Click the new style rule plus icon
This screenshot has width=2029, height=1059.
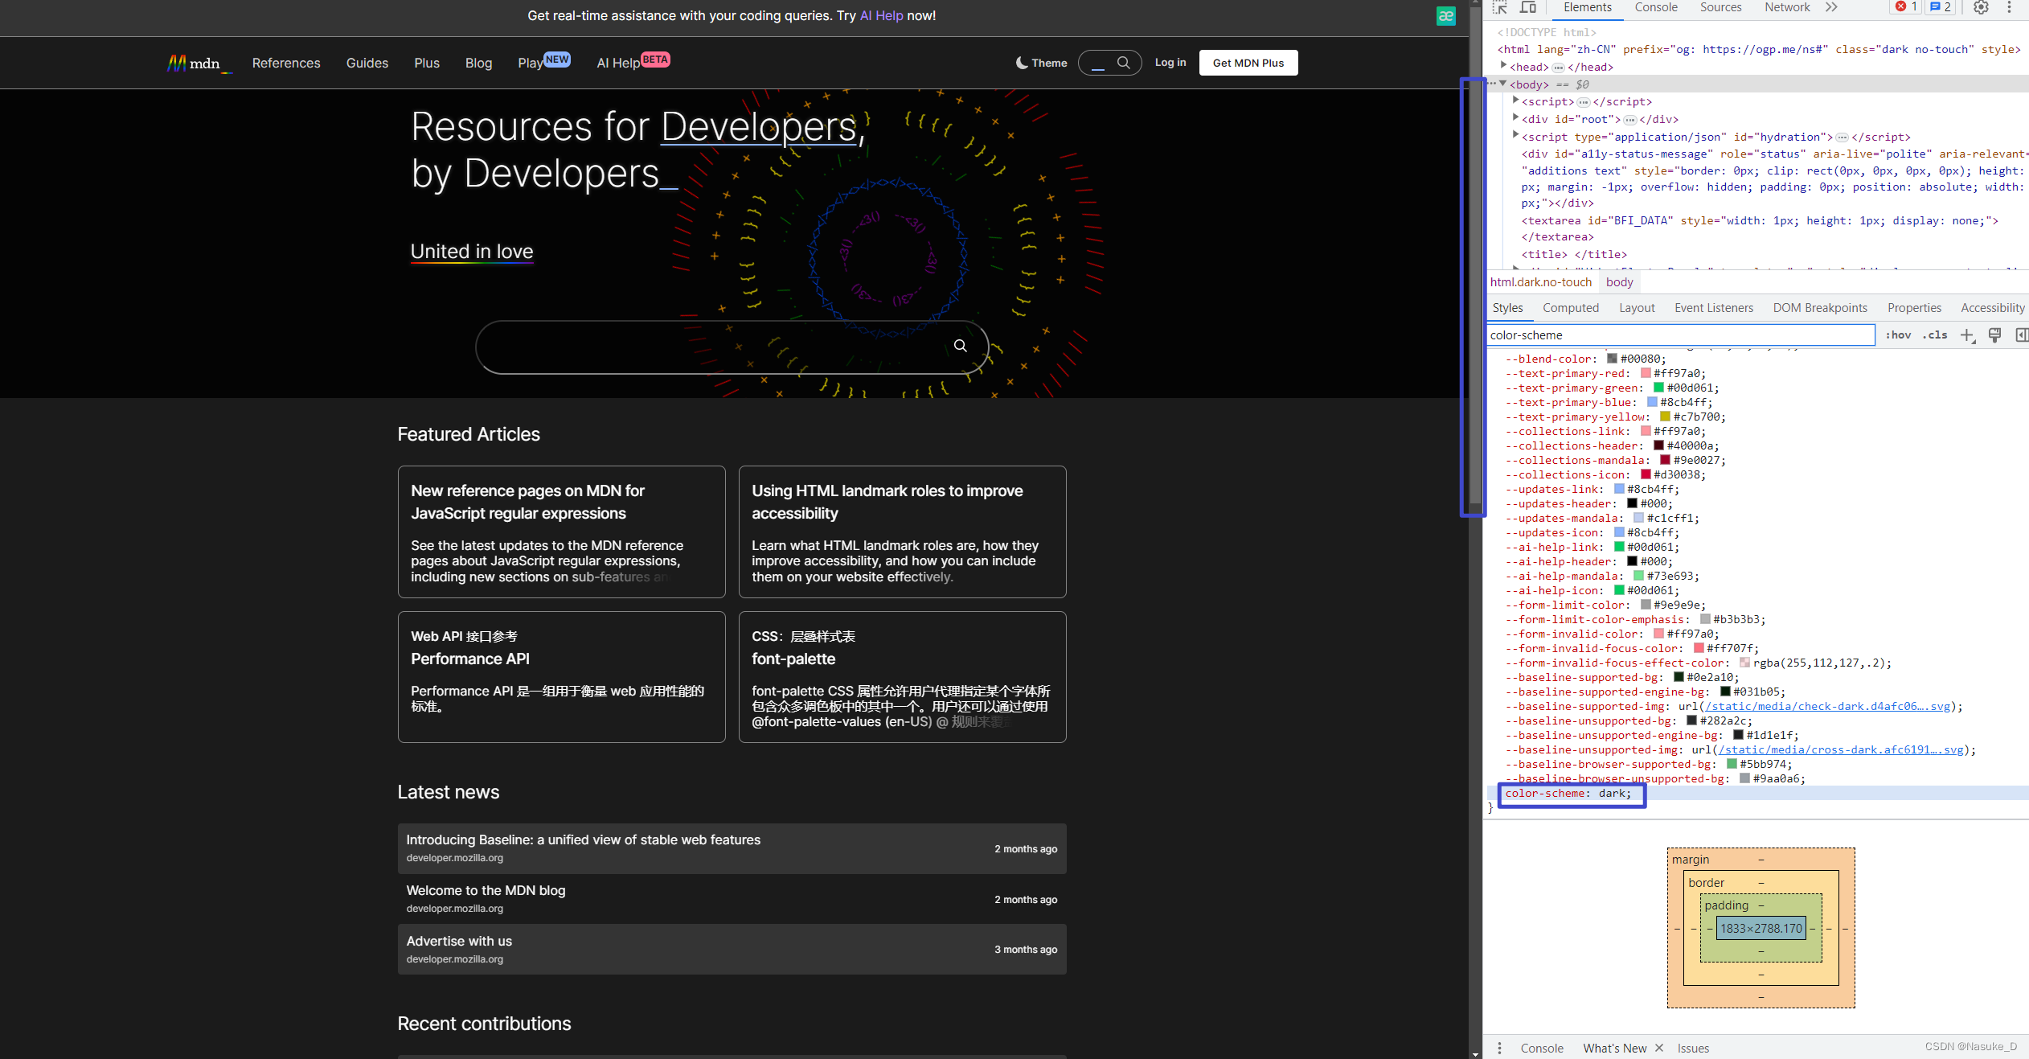coord(1967,335)
